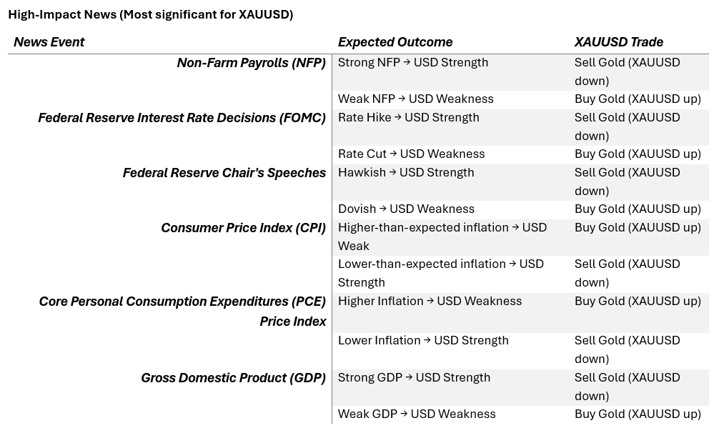719x438 pixels.
Task: Click the Consumer Price Index (CPI) cell
Action: (243, 228)
